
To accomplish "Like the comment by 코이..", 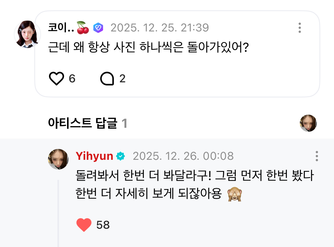I will pos(57,79).
